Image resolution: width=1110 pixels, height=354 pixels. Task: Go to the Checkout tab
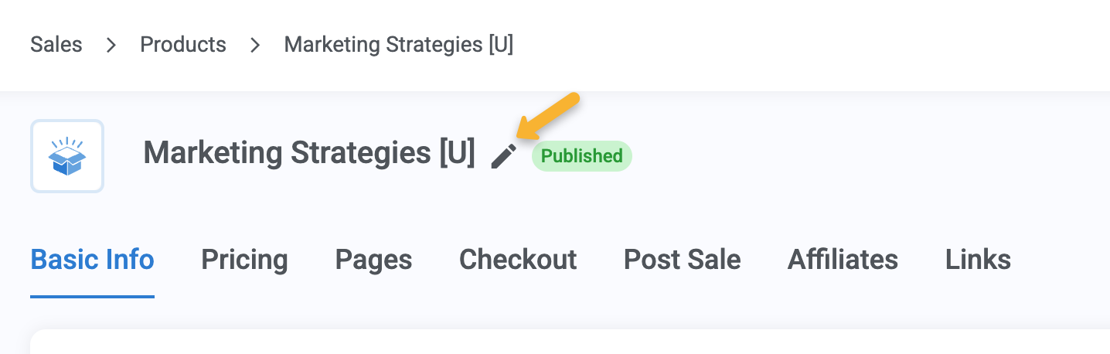[x=518, y=260]
